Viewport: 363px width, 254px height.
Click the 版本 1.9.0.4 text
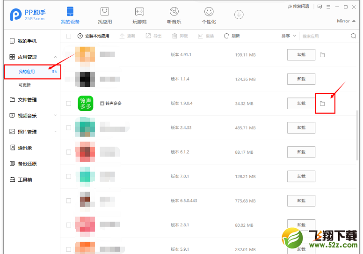(181, 103)
